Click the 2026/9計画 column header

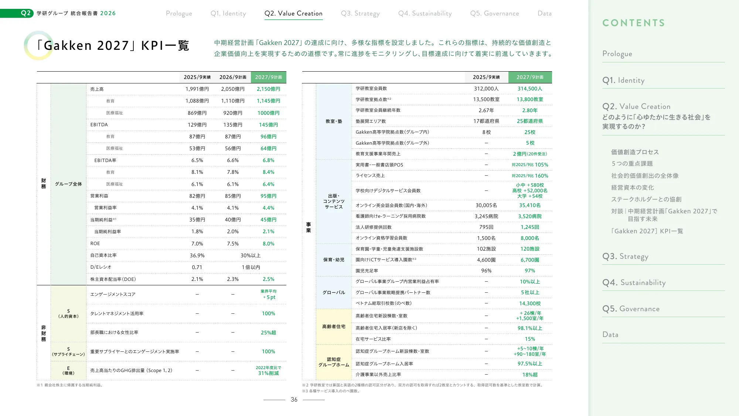coord(233,77)
